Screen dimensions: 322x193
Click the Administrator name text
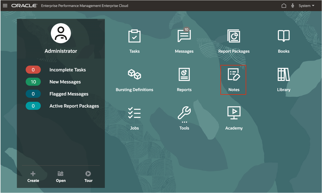pyautogui.click(x=61, y=51)
